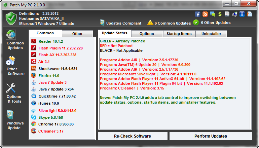The image size is (259, 148).
Task: Select Silverlight 5.0.61118.0 entry
Action: pyautogui.click(x=57, y=111)
